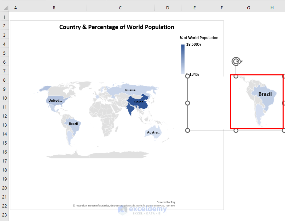Select column E header

coord(194,8)
